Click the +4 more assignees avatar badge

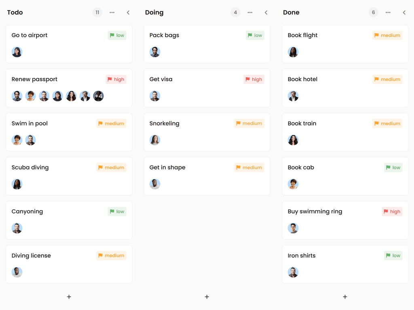pyautogui.click(x=98, y=96)
